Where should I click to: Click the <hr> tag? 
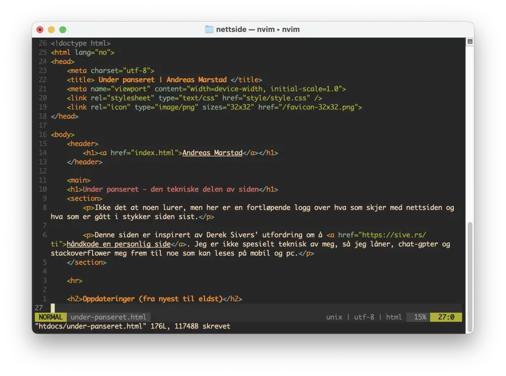pyautogui.click(x=74, y=280)
